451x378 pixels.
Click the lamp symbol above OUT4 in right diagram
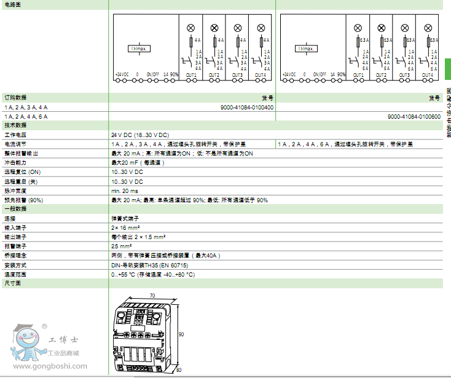click(x=428, y=27)
